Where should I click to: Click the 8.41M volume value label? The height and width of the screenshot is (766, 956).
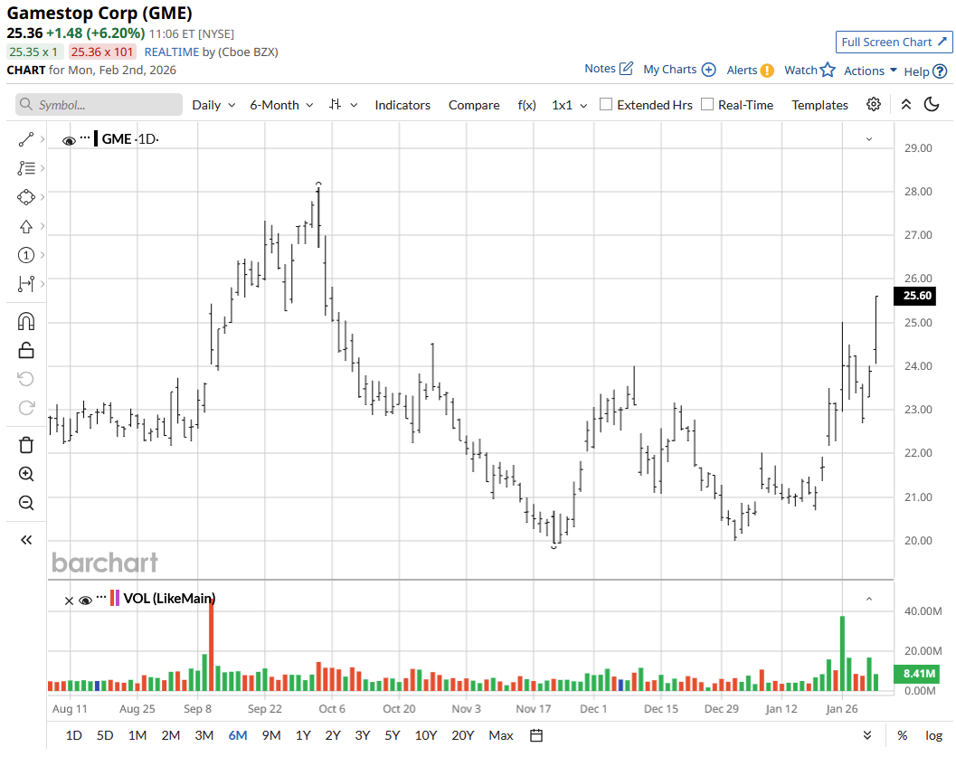[918, 673]
